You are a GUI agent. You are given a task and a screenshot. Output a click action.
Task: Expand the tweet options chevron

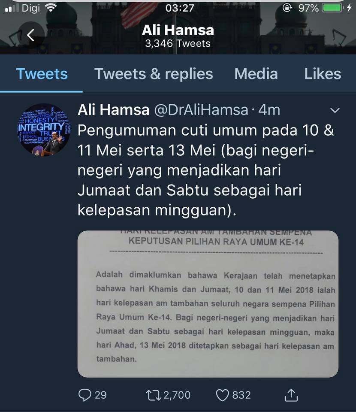click(335, 110)
